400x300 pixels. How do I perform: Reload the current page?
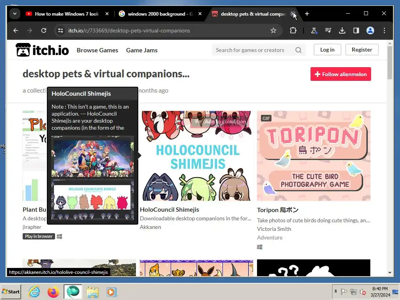tap(44, 30)
